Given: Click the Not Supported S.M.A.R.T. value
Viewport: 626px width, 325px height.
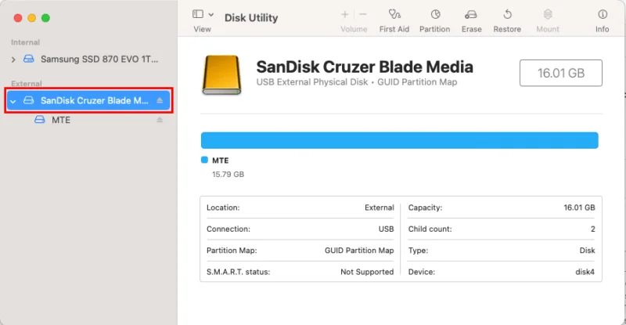Looking at the screenshot, I should (367, 272).
